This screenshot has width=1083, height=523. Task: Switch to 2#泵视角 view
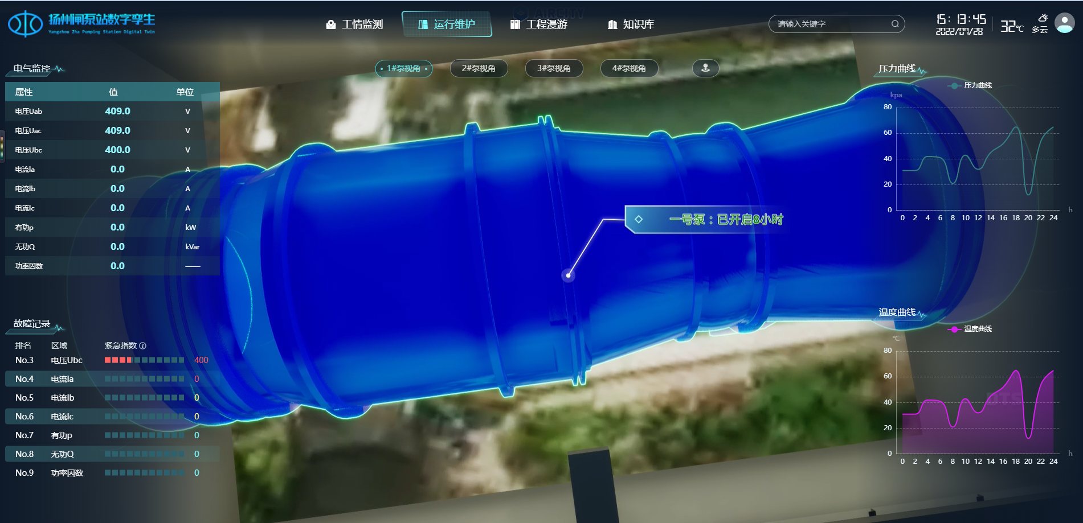point(479,68)
